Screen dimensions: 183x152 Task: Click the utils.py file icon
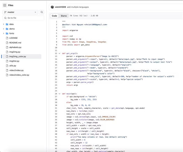(x=7, y=66)
